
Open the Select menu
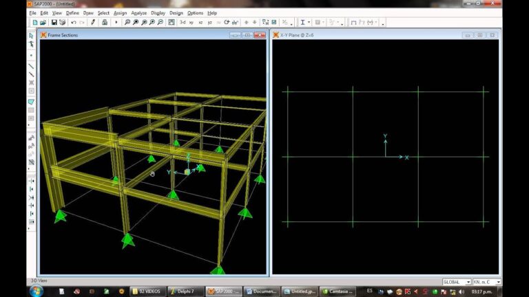(x=103, y=13)
